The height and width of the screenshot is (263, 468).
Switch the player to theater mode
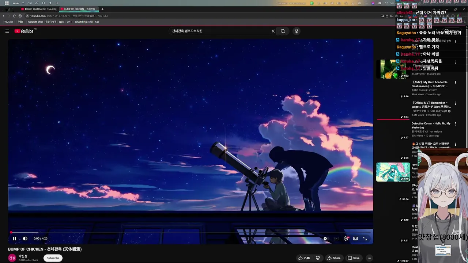tap(355, 239)
